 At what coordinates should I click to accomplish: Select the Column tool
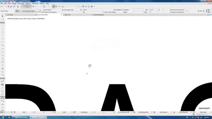tap(2, 35)
